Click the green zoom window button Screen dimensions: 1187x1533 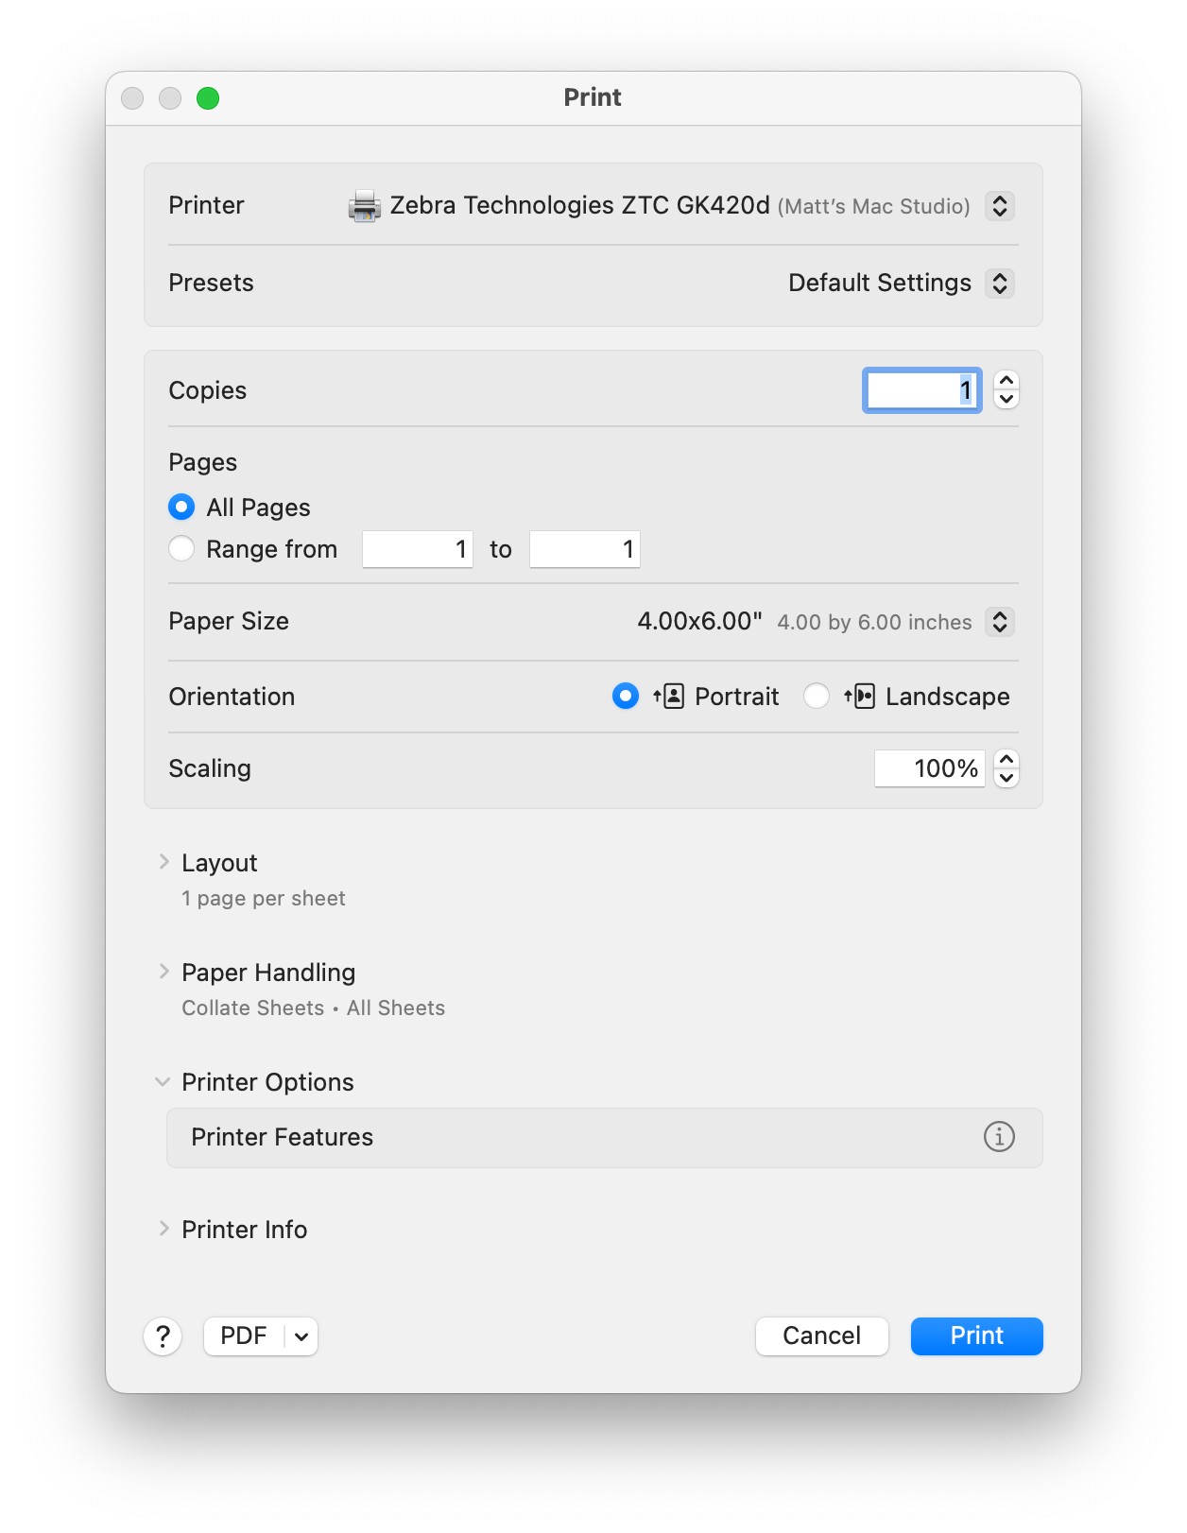(x=208, y=98)
